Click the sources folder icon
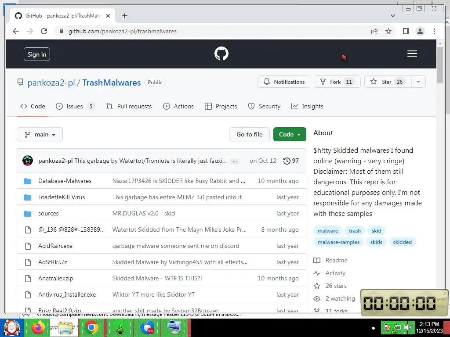The height and width of the screenshot is (337, 450). [x=28, y=214]
